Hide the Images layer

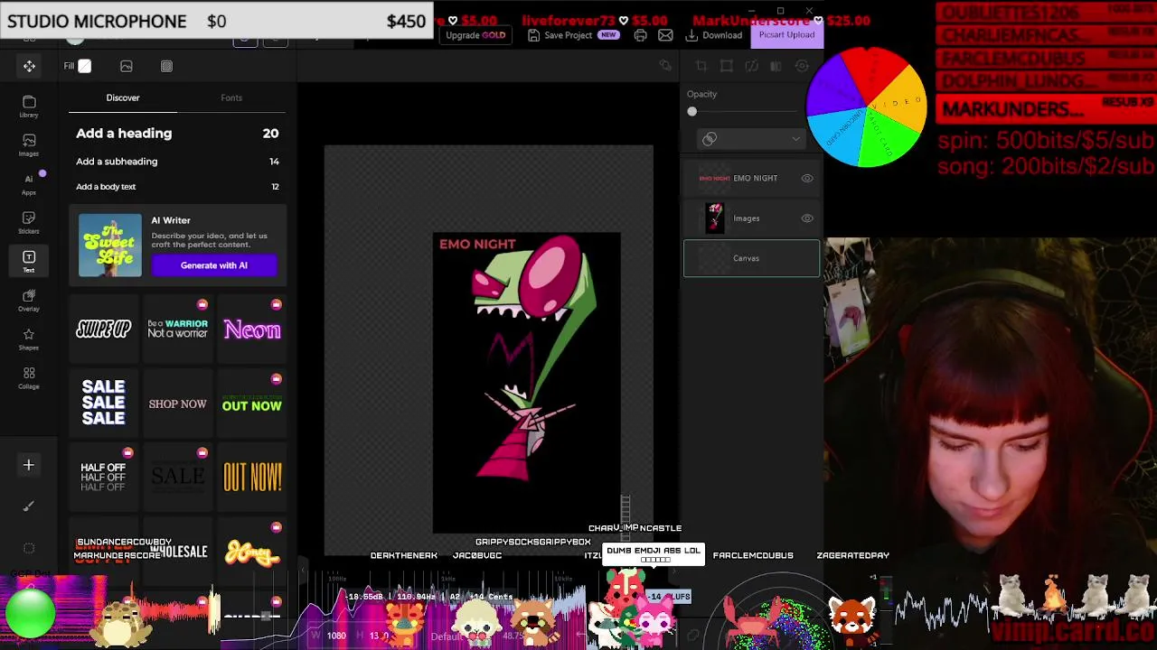807,218
